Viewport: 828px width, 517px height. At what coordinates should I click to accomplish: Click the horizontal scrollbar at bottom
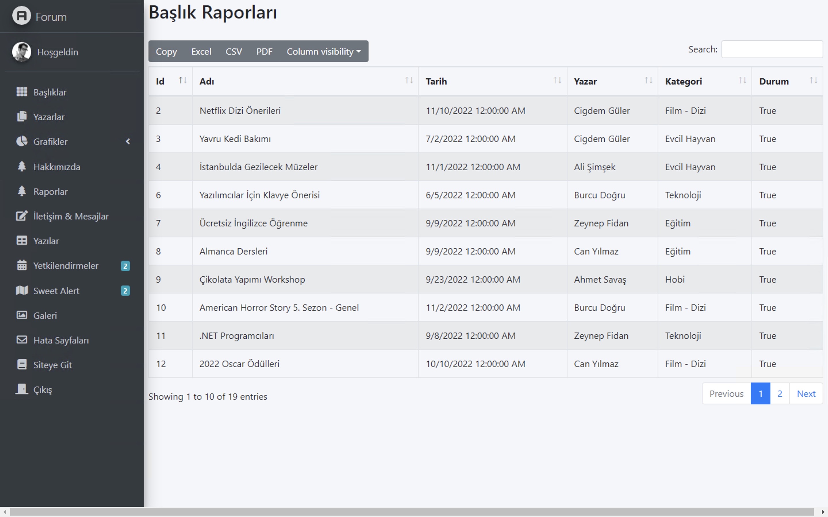411,512
